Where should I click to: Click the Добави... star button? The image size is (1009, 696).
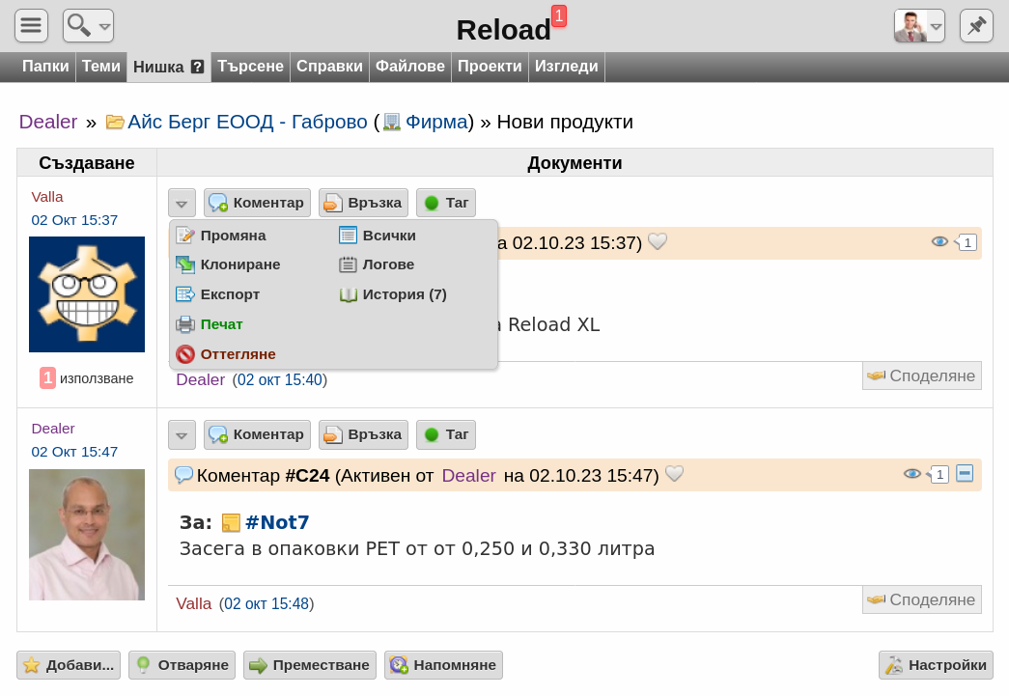[x=69, y=665]
